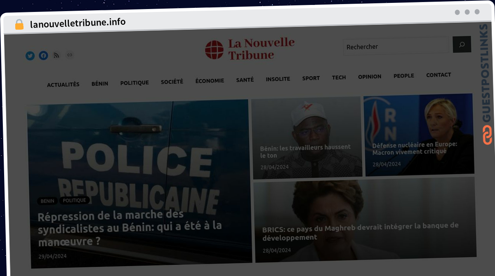Focus the Rechercher search field
The image size is (495, 276).
[x=396, y=46]
